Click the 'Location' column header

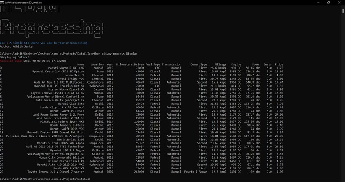click(97, 64)
